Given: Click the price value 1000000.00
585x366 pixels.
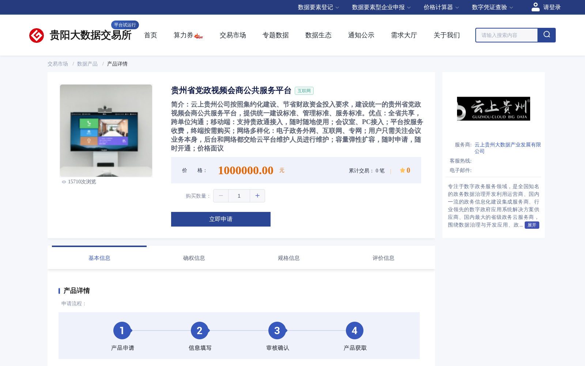Looking at the screenshot, I should pos(246,171).
